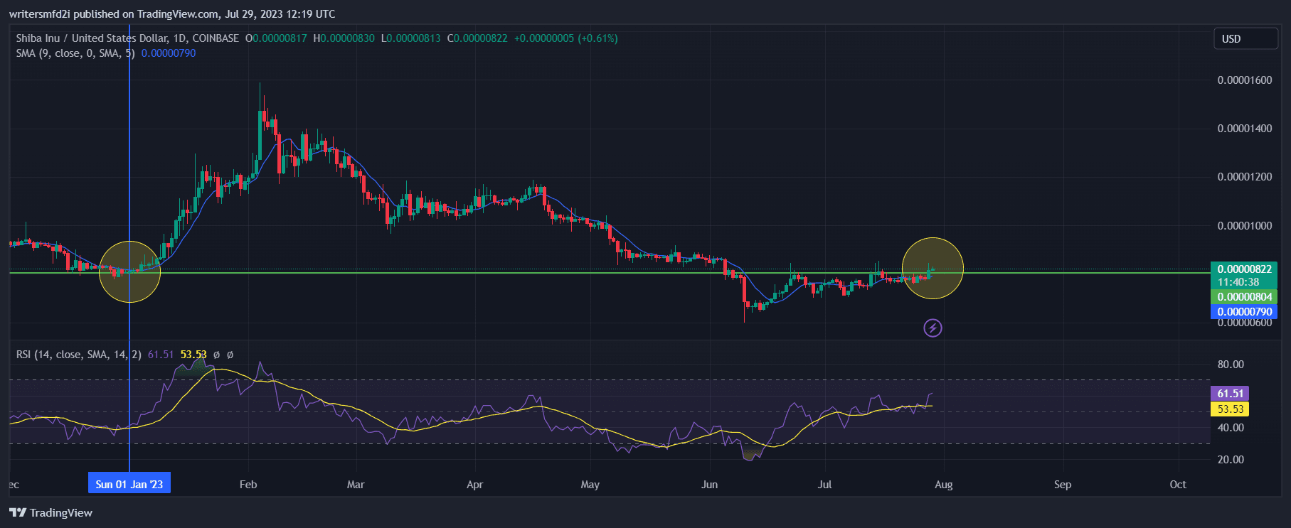This screenshot has width=1291, height=528.
Task: Click the yellow 53.53 RSI average tag
Action: (x=1230, y=409)
